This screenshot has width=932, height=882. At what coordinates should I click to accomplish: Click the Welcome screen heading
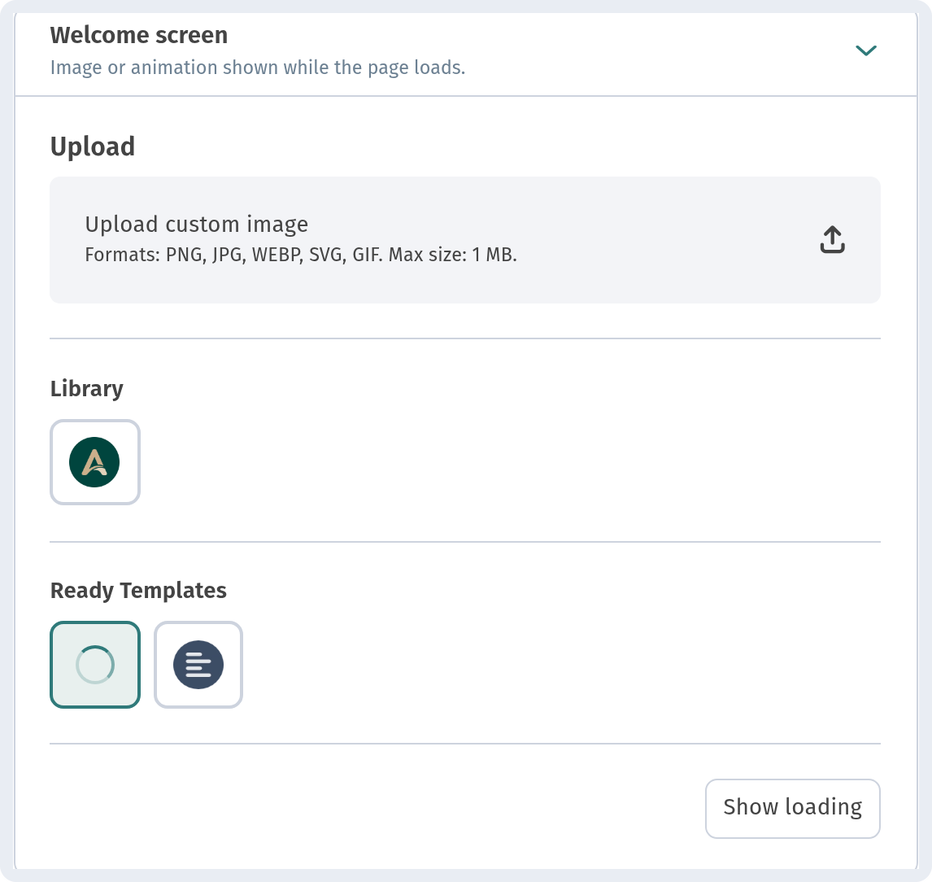pos(139,35)
